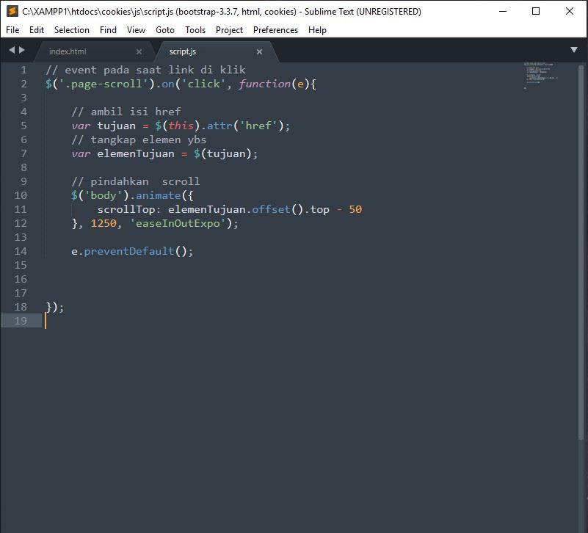Click the Sublime Text app icon in title bar
This screenshot has width=588, height=533.
(x=12, y=11)
